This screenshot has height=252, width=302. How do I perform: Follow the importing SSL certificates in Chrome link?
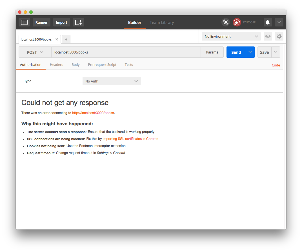pyautogui.click(x=130, y=139)
